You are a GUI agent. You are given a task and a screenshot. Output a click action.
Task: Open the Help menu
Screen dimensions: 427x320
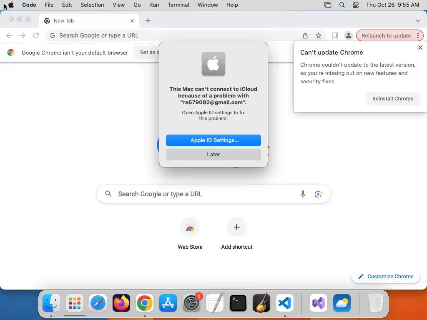[232, 5]
